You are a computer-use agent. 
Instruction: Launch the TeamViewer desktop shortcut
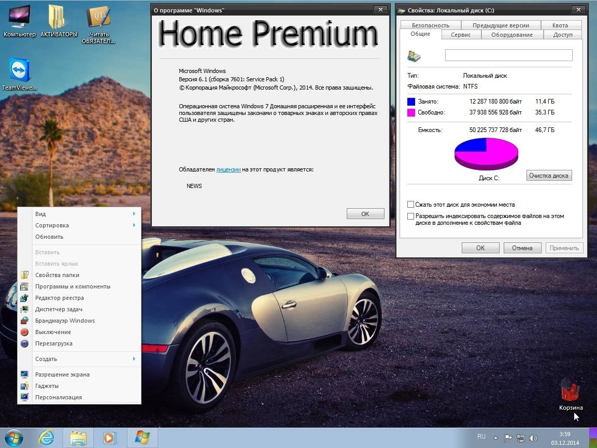19,74
